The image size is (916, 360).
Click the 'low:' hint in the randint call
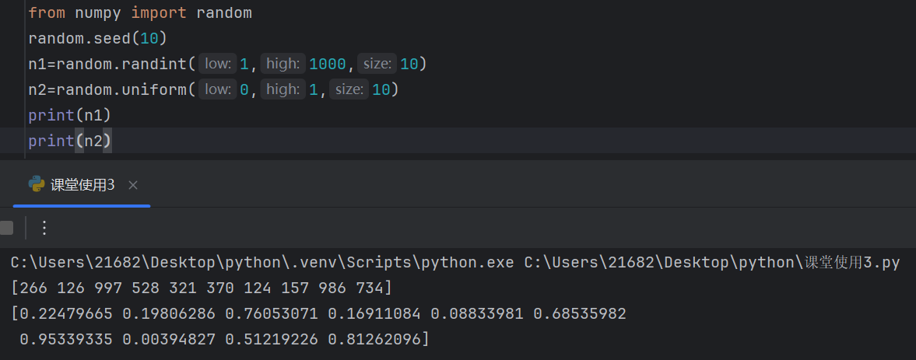(217, 64)
